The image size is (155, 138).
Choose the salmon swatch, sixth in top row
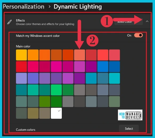(79, 55)
